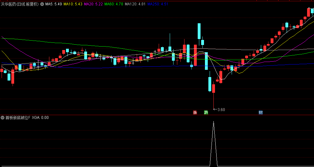This screenshot has height=167, width=314.
Task: Click the MA5: 5.49 label
Action: pos(53,4)
